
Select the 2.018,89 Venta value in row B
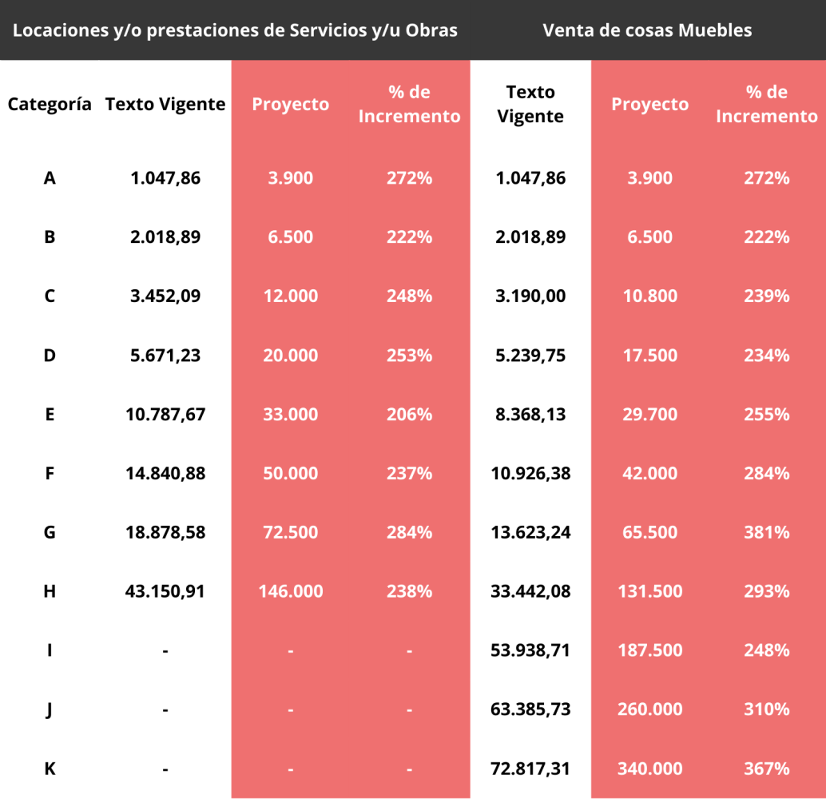tap(530, 237)
